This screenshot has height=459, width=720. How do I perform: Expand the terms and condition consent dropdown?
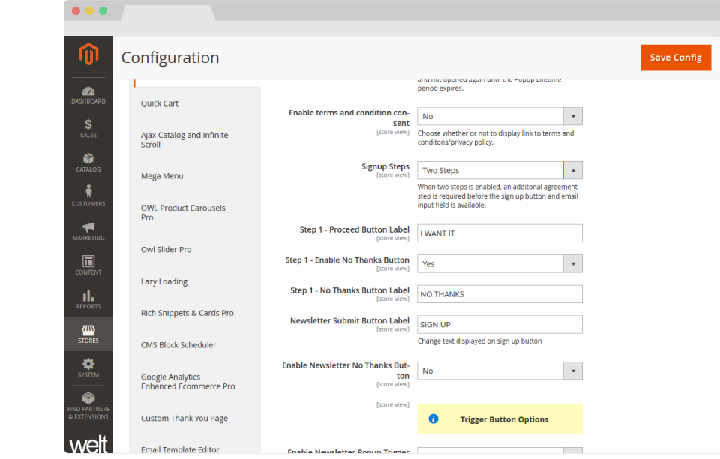pos(499,116)
